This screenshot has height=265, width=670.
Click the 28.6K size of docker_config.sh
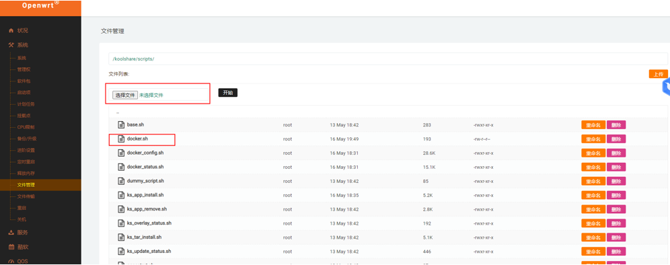429,153
